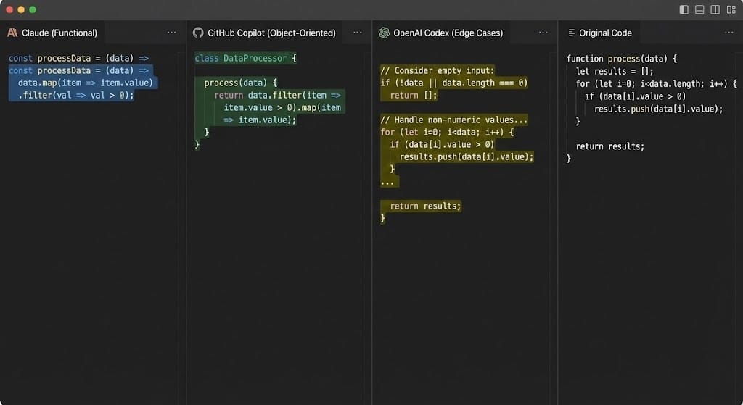This screenshot has height=405, width=743.
Task: Click the '// Consider empty input:' comment line
Action: click(437, 70)
